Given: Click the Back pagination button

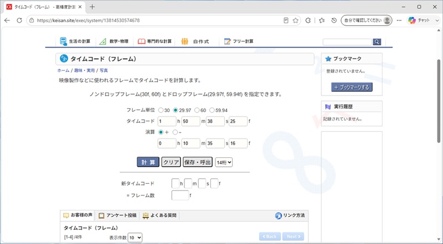Looking at the screenshot, I should tap(270, 236).
